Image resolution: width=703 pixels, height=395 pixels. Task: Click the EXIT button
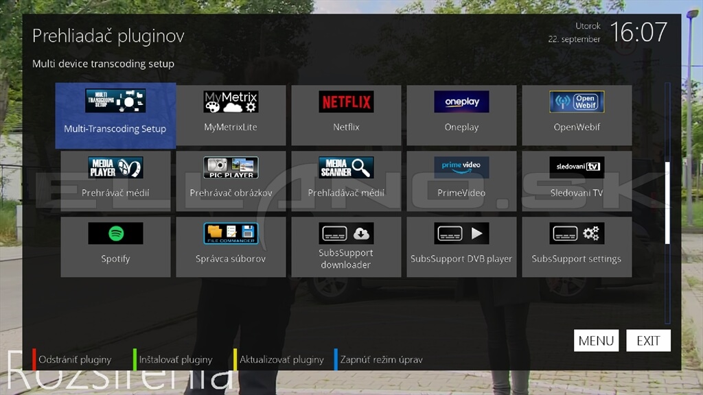pos(648,341)
